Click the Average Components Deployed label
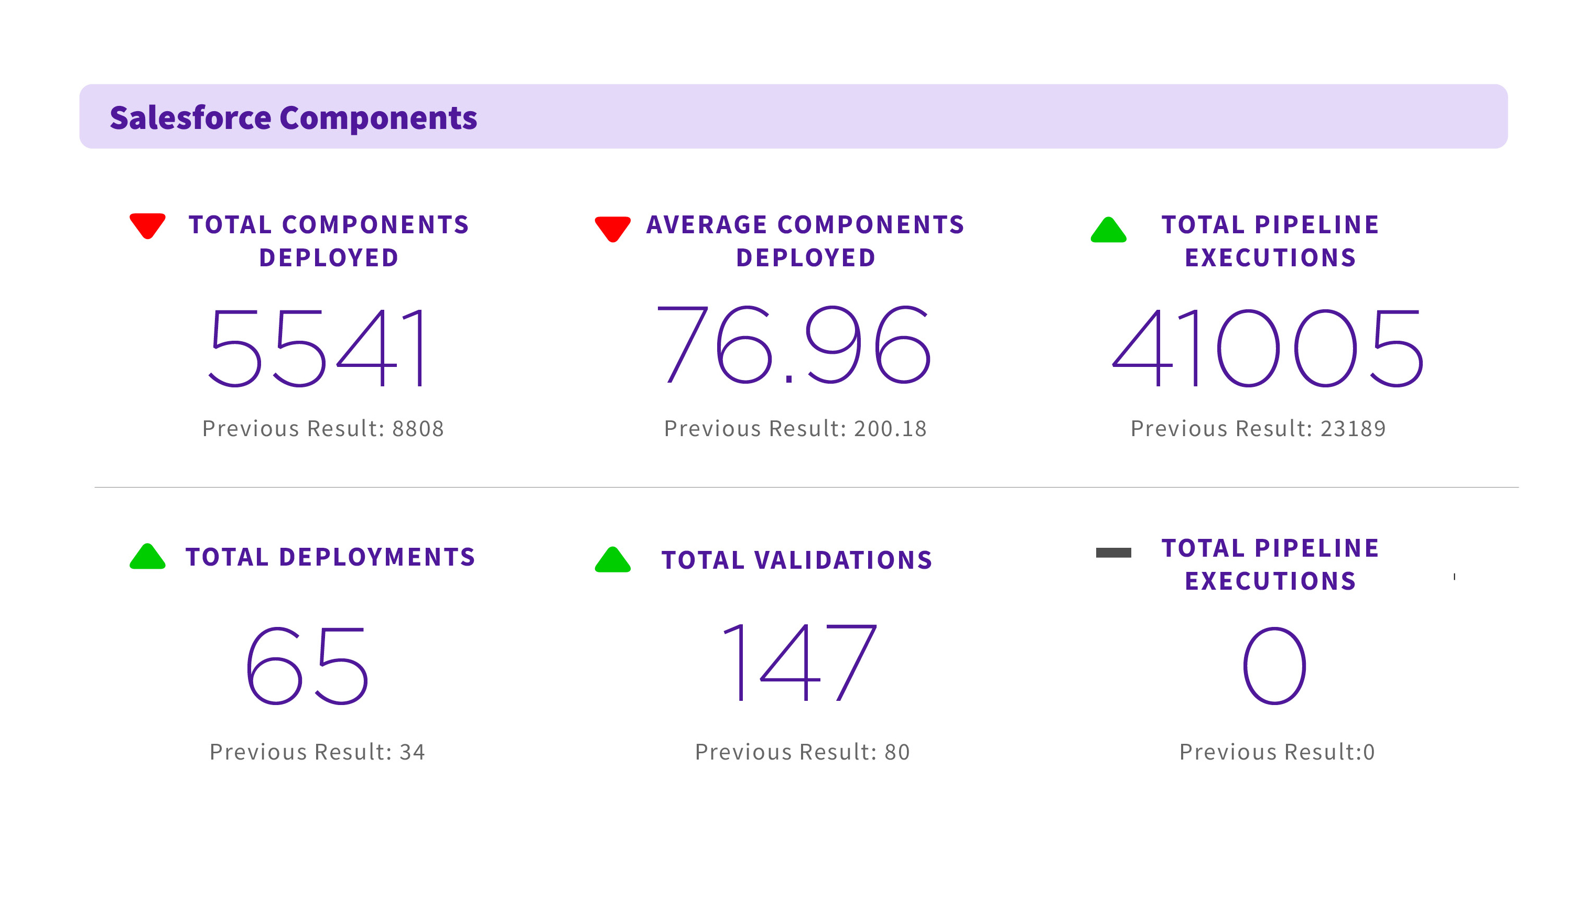 coord(806,241)
